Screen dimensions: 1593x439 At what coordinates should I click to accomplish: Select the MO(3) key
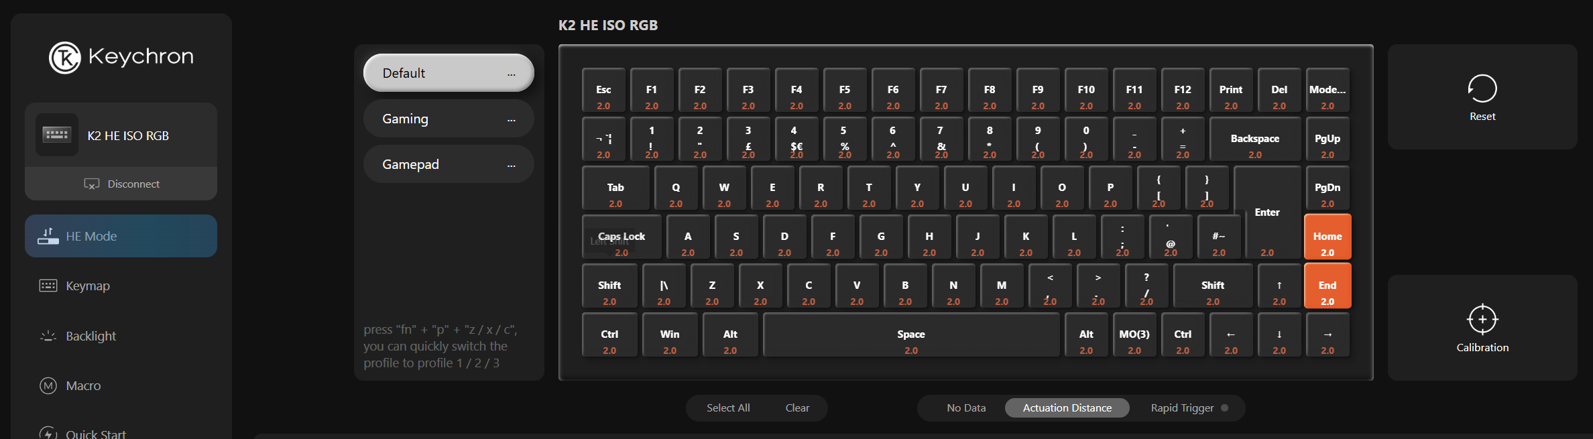coord(1134,334)
